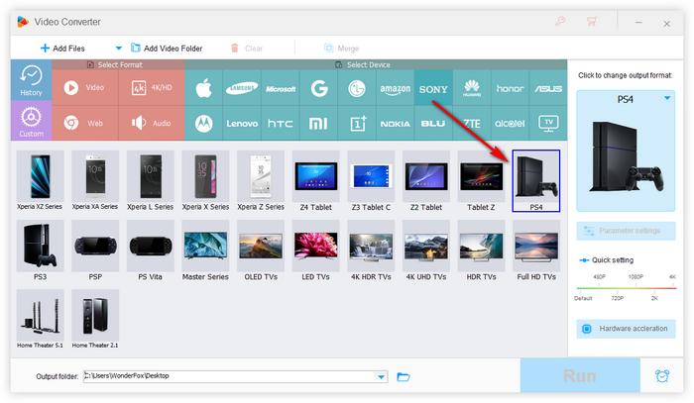Open the History panel

click(31, 80)
